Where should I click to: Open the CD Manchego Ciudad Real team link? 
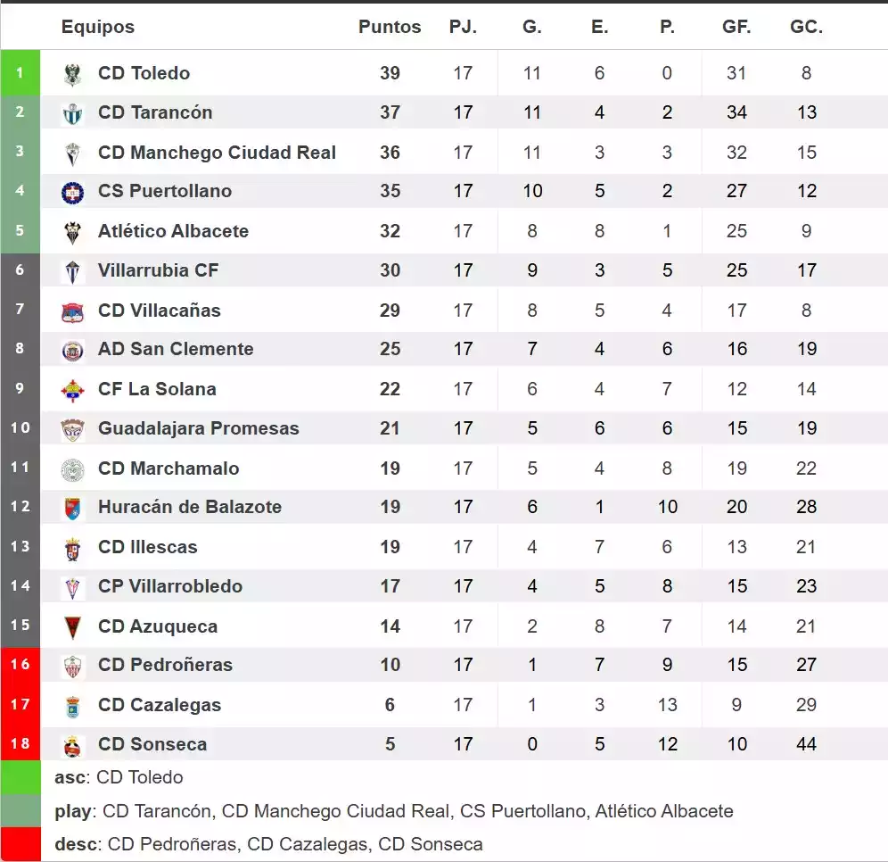tap(217, 153)
